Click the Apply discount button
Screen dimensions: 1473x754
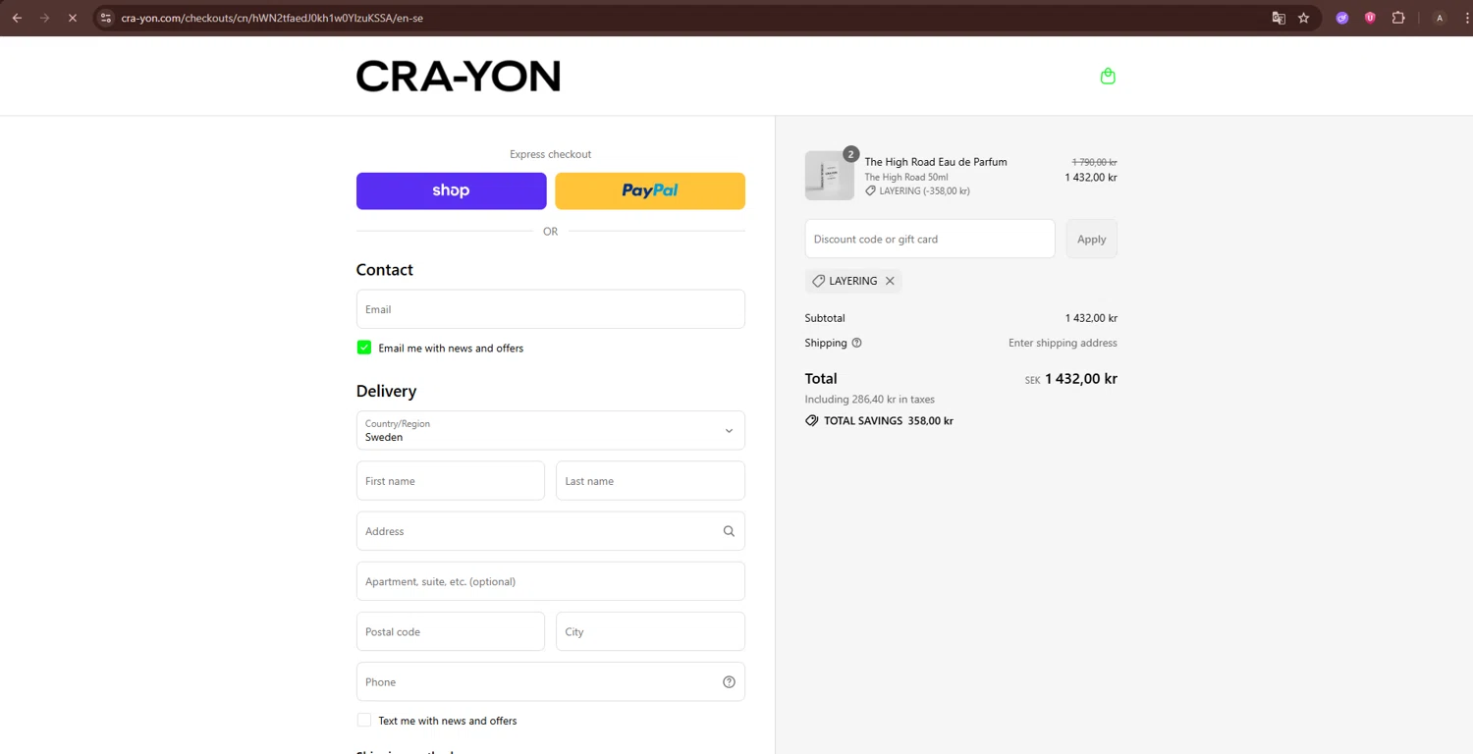pos(1091,239)
